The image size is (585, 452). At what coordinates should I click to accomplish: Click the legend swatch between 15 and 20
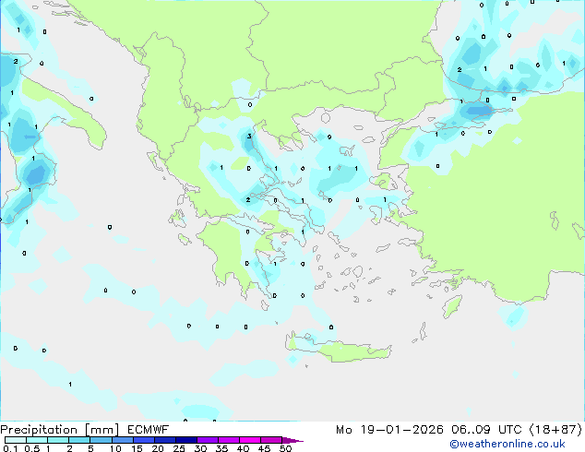coord(143,440)
